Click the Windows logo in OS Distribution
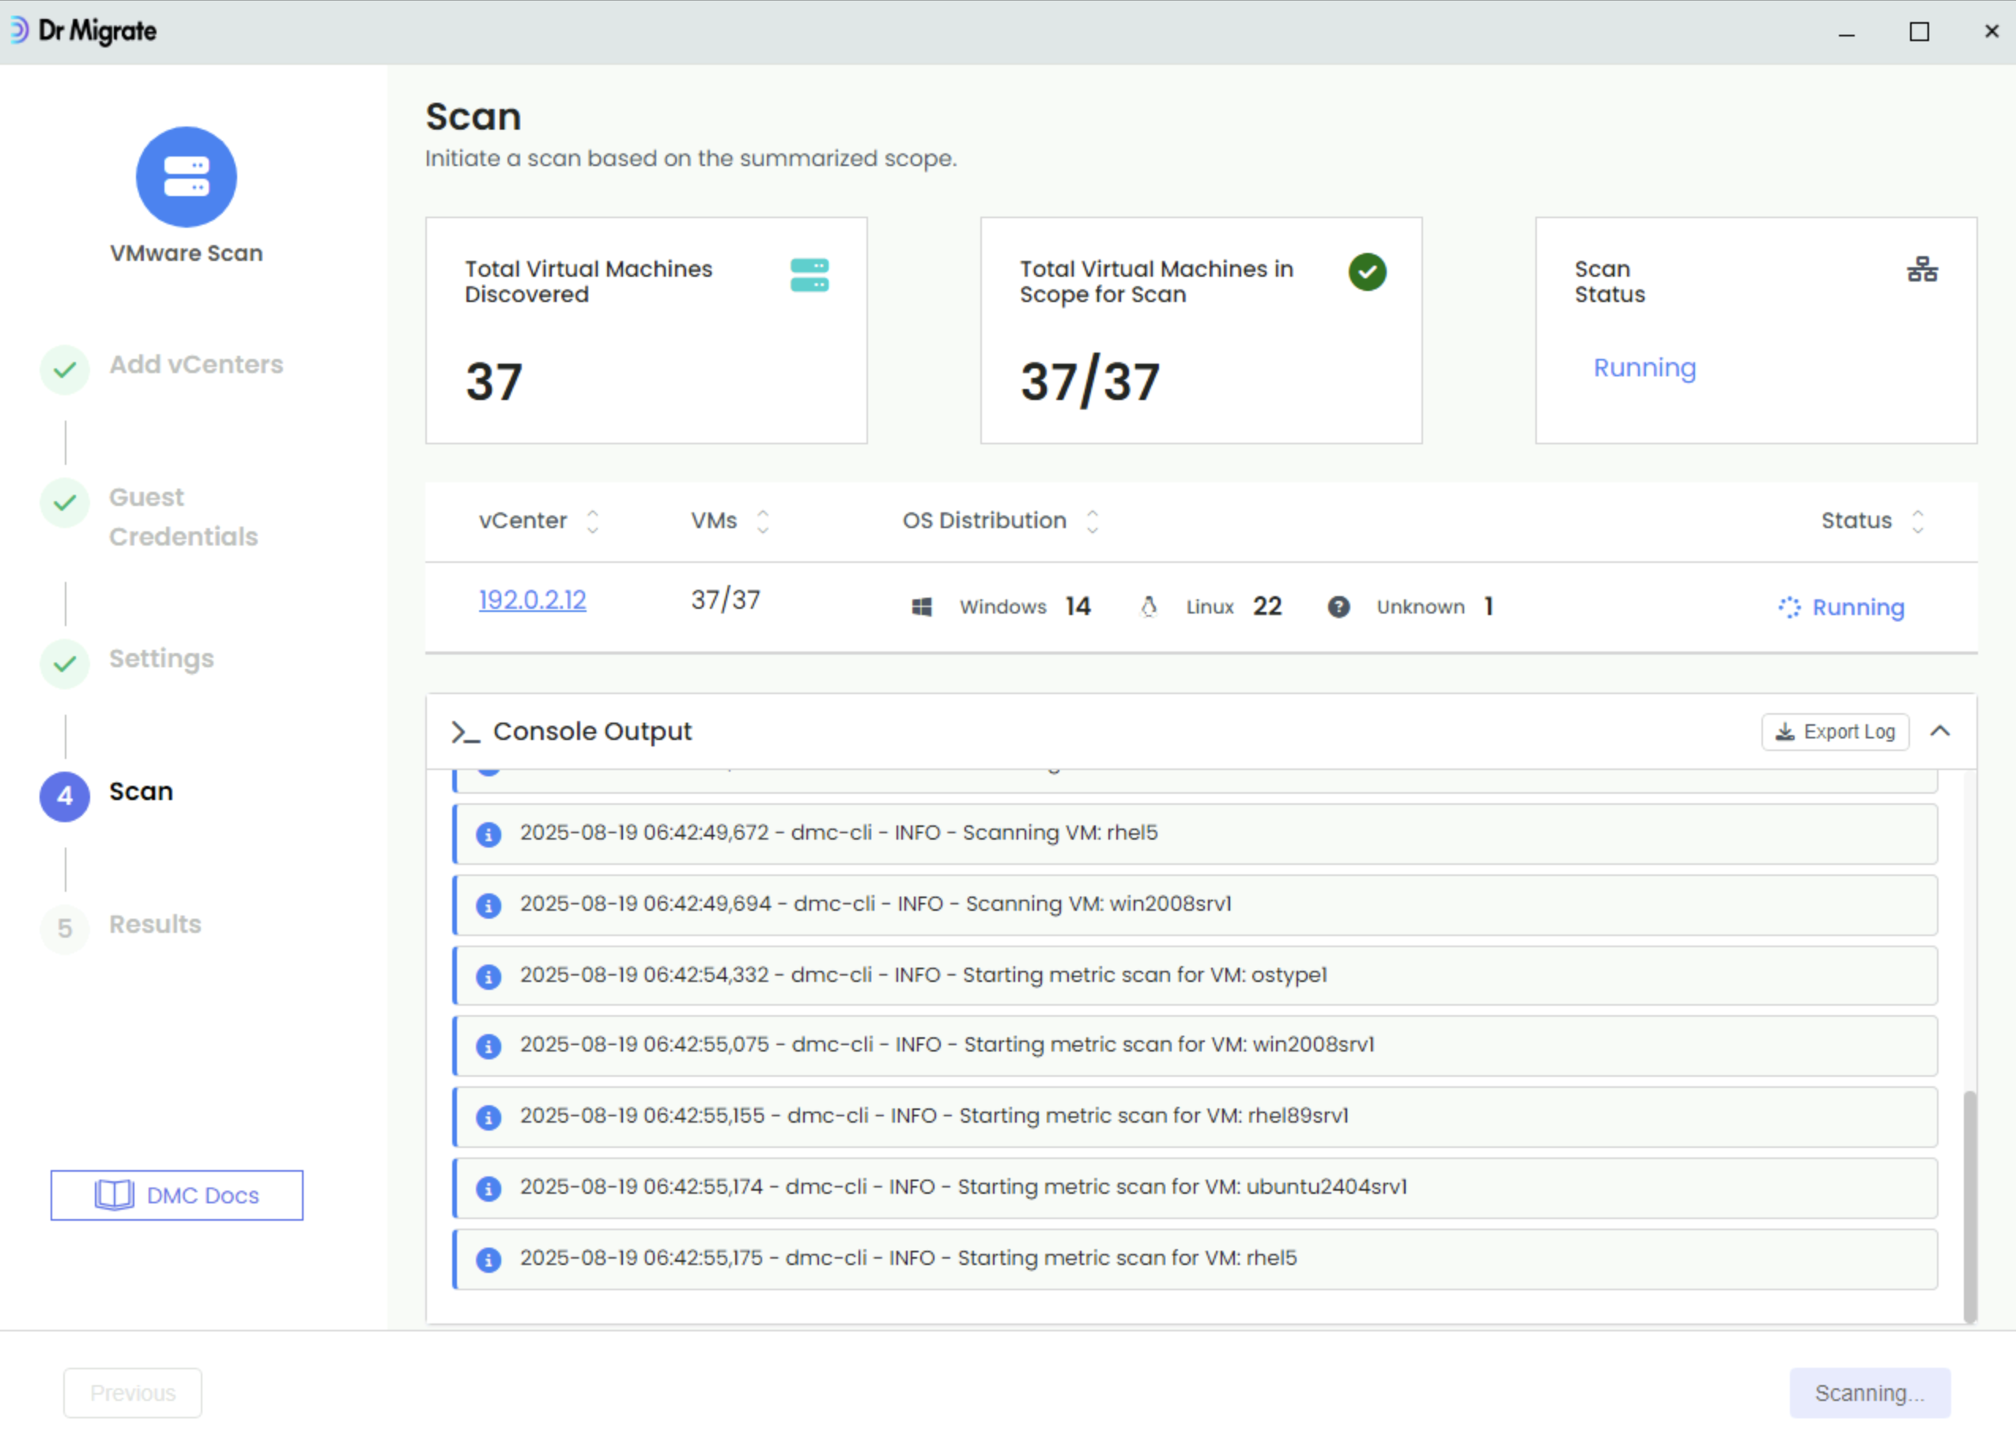 click(x=922, y=607)
